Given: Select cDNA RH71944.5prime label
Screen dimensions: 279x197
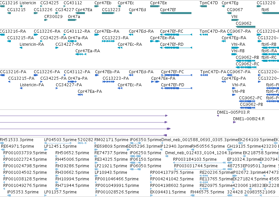Looking at the screenshot, I should [72, 186].
